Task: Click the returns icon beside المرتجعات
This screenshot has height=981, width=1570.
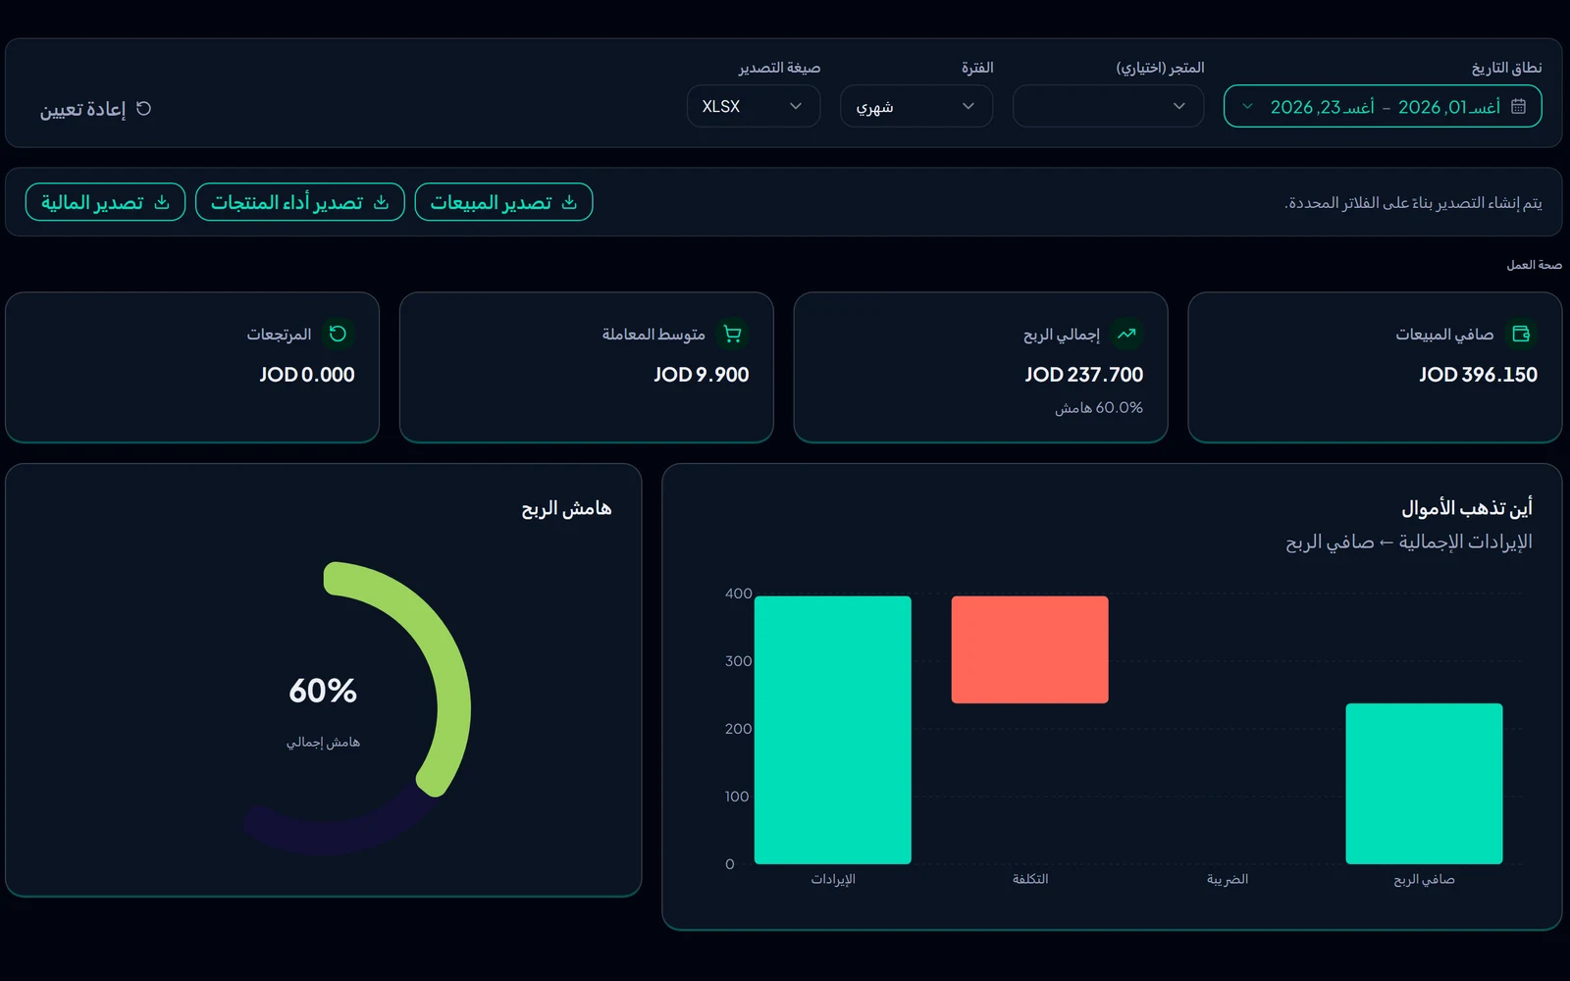Action: (338, 334)
